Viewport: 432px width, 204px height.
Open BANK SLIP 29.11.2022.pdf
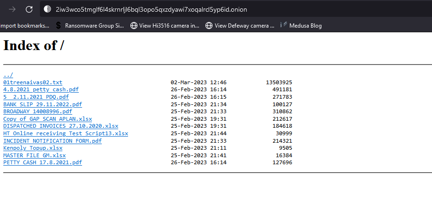[x=43, y=104]
